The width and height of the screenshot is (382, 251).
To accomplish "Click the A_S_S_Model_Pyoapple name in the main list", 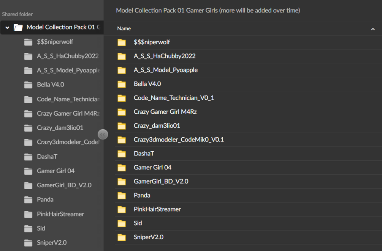I will click(x=166, y=70).
